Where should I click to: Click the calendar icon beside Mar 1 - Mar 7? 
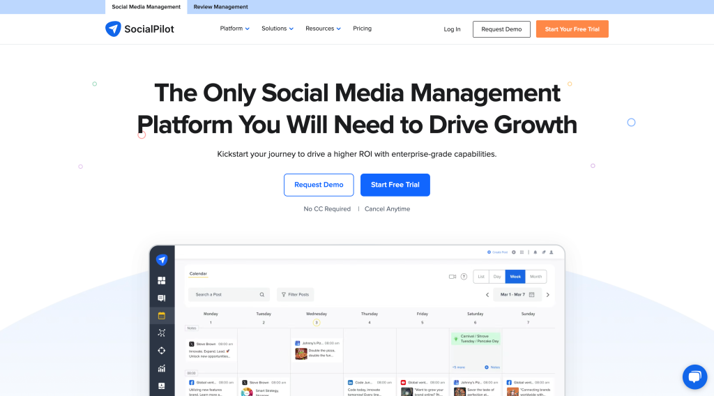[531, 294]
